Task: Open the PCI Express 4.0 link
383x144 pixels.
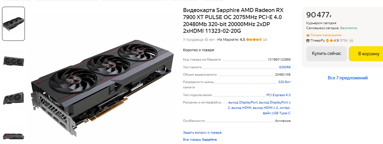Action: (278, 95)
